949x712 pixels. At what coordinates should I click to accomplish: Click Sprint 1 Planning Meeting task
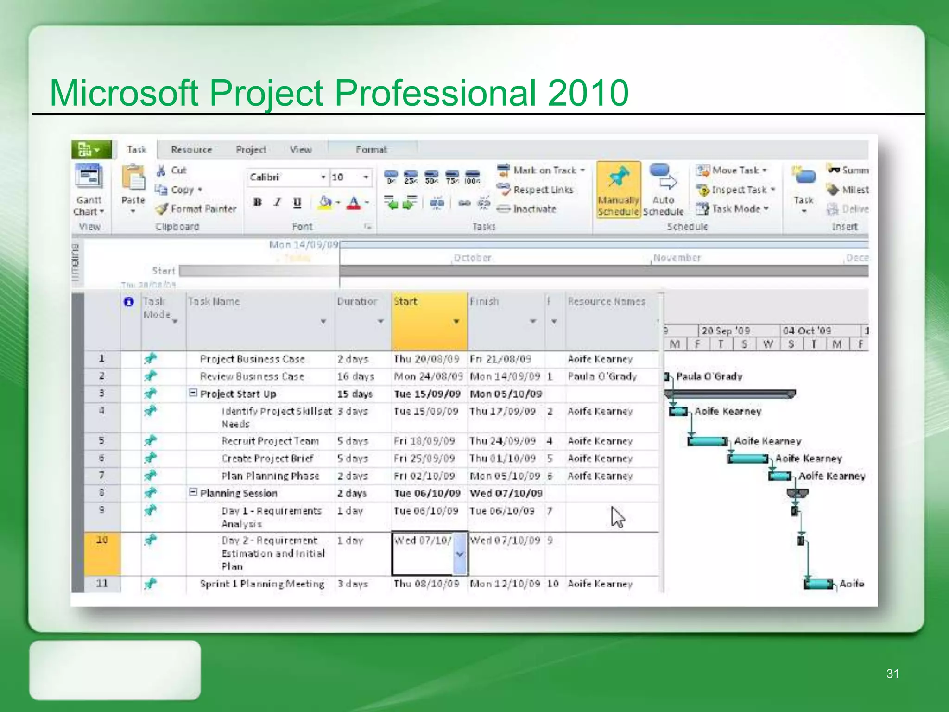pos(262,584)
